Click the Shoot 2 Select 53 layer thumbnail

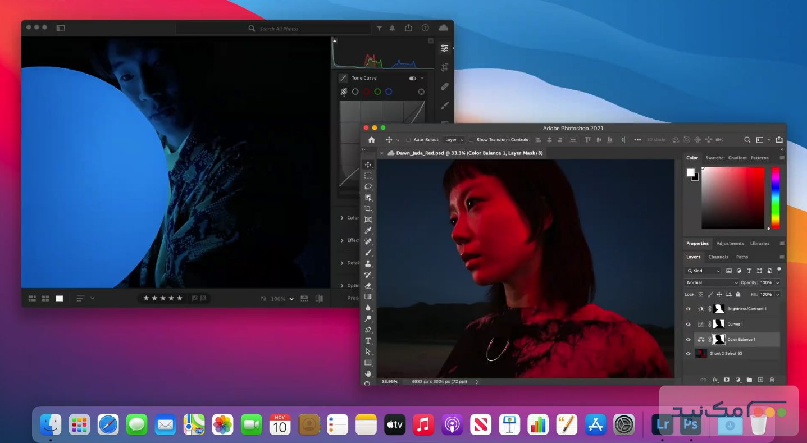point(701,353)
